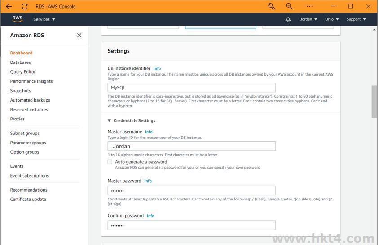Focus the Confirm password field

(191, 225)
